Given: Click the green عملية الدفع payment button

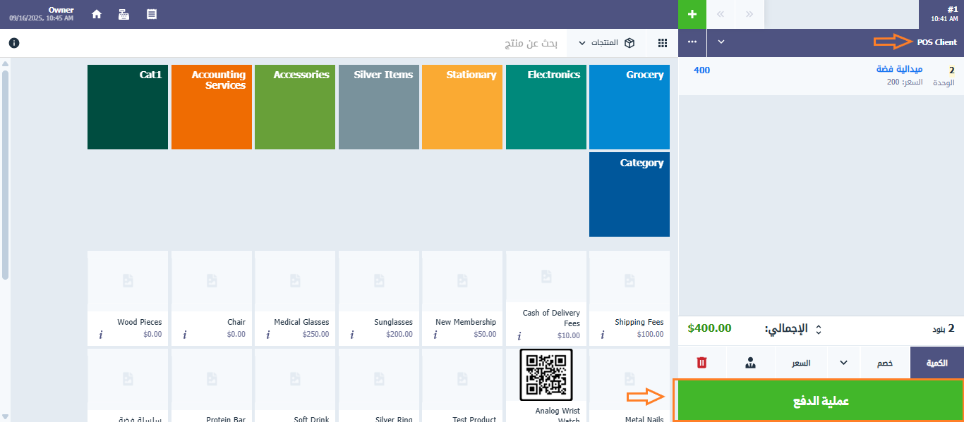Looking at the screenshot, I should (x=819, y=401).
